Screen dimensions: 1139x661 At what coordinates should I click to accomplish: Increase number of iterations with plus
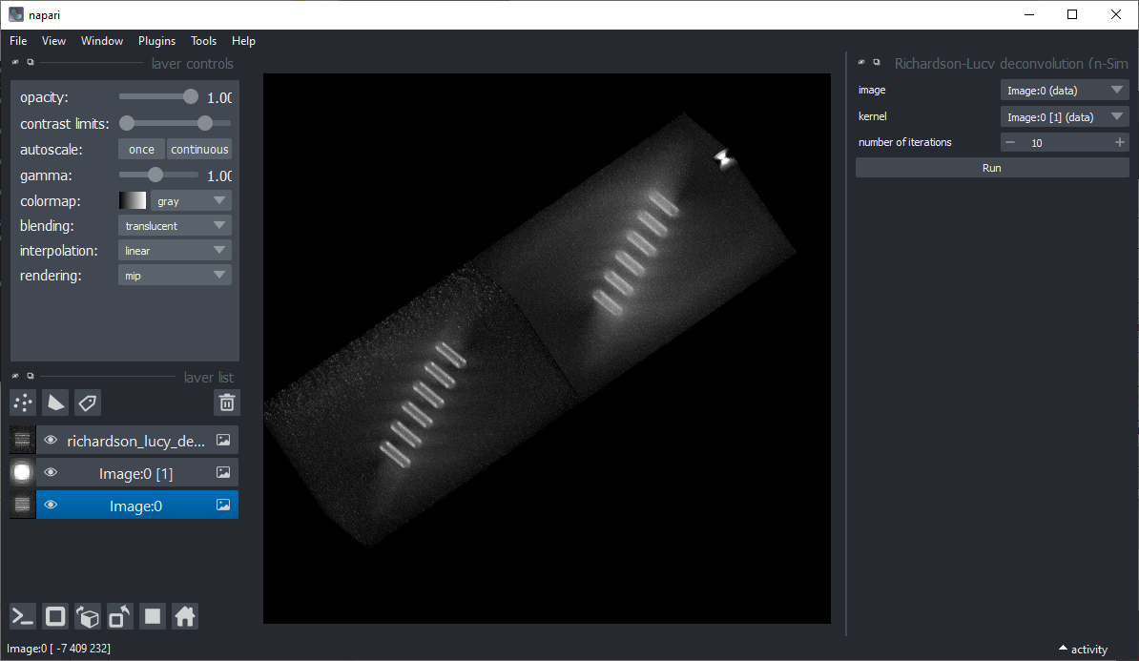tap(1119, 142)
